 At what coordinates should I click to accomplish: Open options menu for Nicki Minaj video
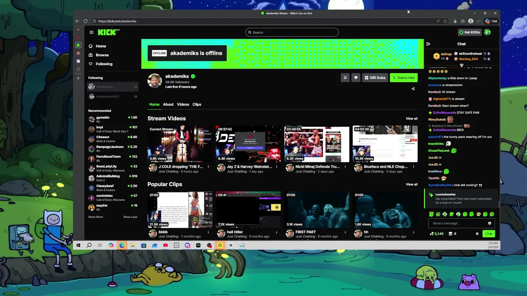pos(345,167)
